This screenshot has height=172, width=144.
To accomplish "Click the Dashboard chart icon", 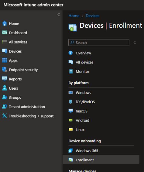I will 5,33.
